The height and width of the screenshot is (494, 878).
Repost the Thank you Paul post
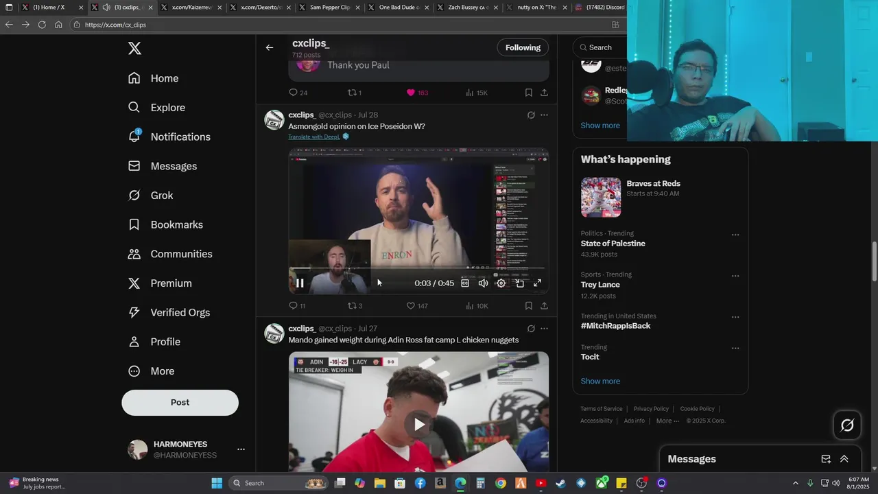coord(353,93)
